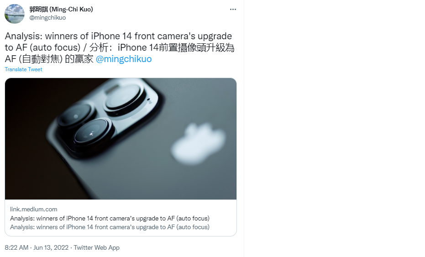Click the Translate Tweet link

[24, 69]
